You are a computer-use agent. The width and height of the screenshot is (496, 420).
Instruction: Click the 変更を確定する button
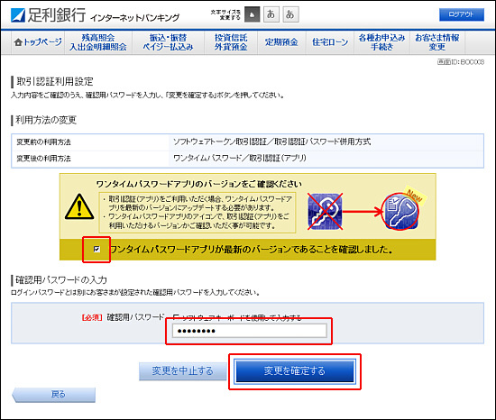tap(295, 371)
